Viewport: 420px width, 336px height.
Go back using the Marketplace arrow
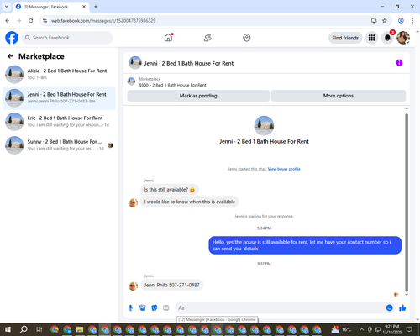click(10, 56)
